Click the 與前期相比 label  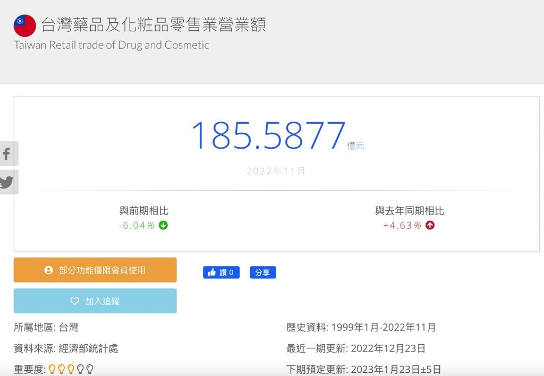pyautogui.click(x=143, y=210)
